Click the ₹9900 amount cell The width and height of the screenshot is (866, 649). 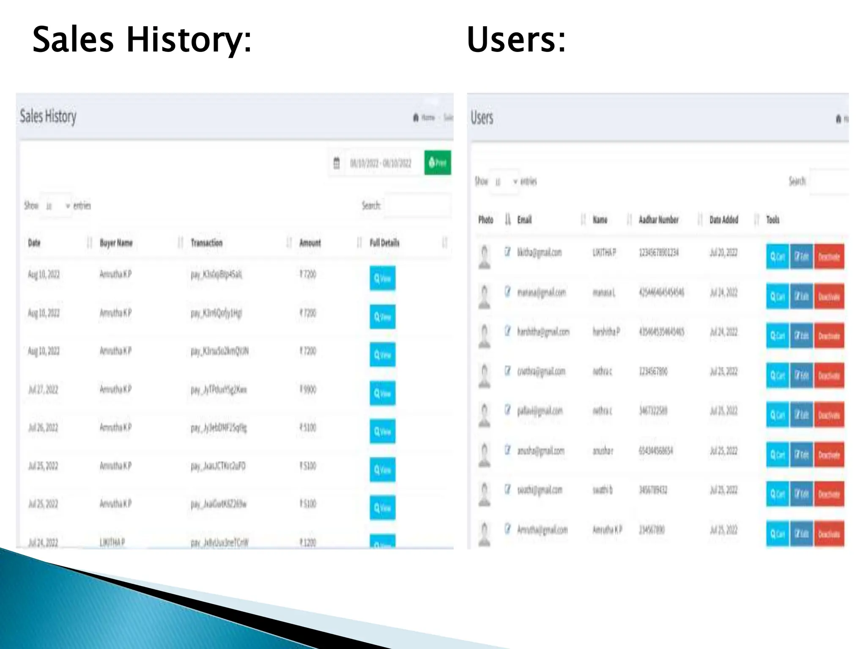308,389
